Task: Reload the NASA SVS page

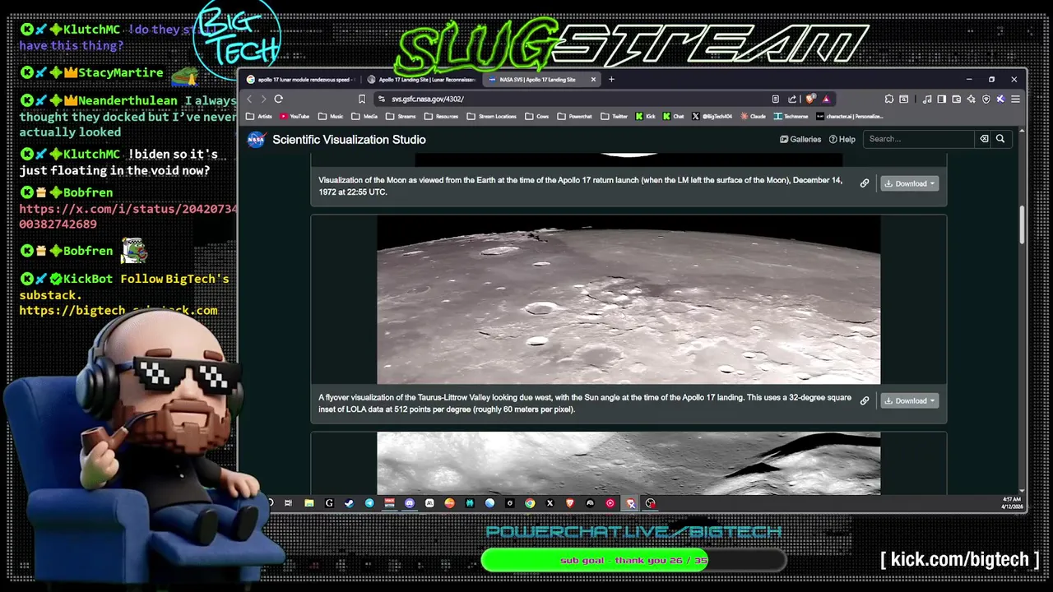Action: [279, 99]
